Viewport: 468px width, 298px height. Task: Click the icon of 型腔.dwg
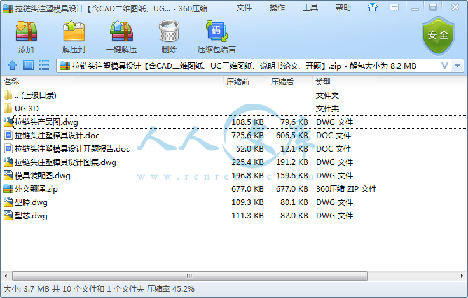pos(8,202)
